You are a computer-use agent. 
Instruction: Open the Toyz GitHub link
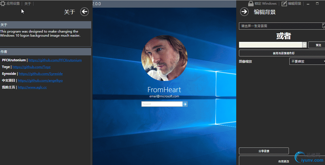click(x=31, y=67)
